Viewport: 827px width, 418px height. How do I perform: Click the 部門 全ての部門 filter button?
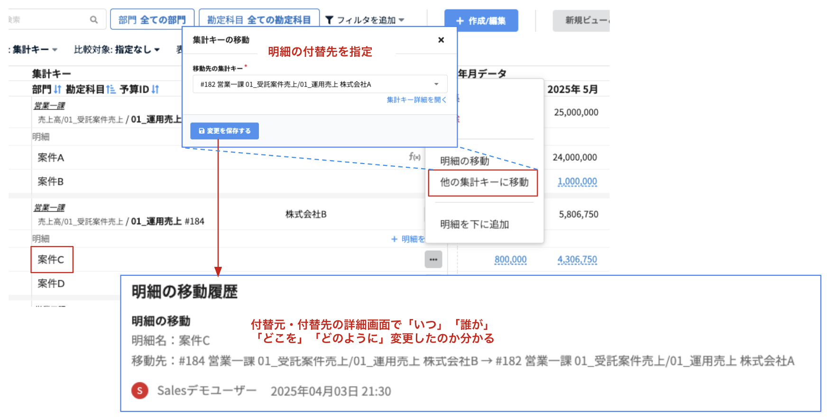[x=152, y=20]
